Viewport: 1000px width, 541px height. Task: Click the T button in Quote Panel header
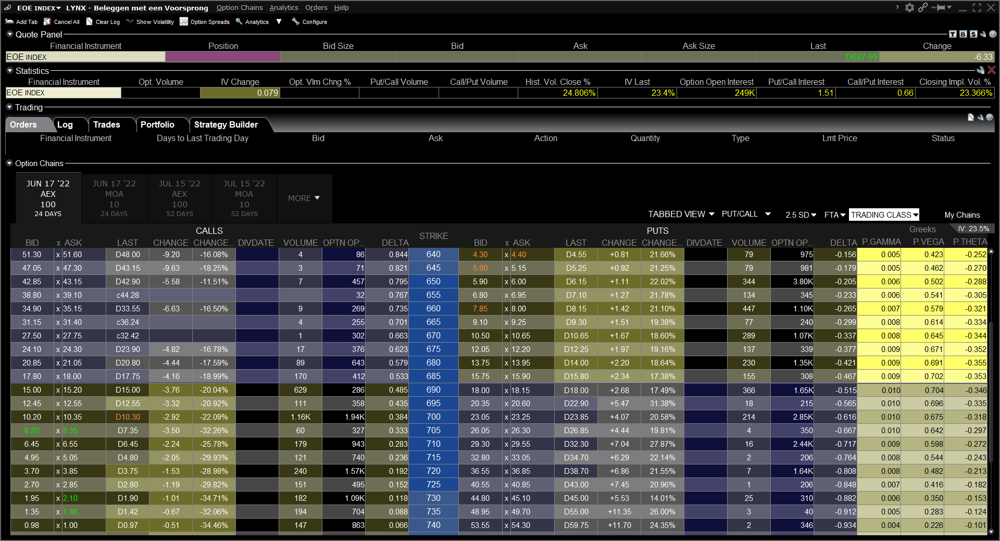click(953, 34)
